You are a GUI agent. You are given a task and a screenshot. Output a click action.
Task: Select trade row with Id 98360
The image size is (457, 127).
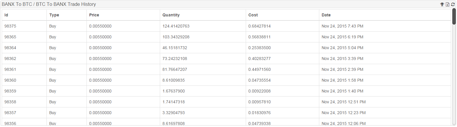226,80
